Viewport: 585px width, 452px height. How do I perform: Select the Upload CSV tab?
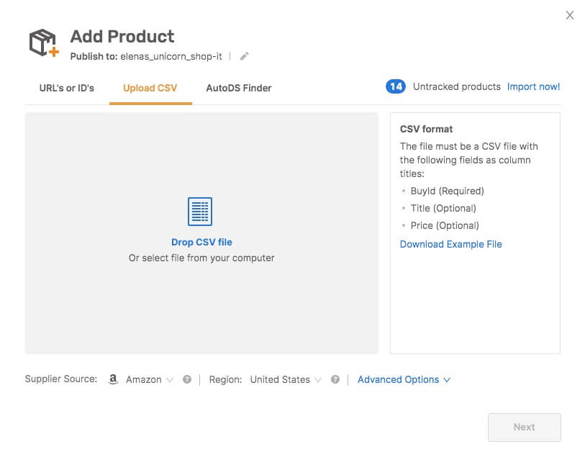click(x=150, y=88)
